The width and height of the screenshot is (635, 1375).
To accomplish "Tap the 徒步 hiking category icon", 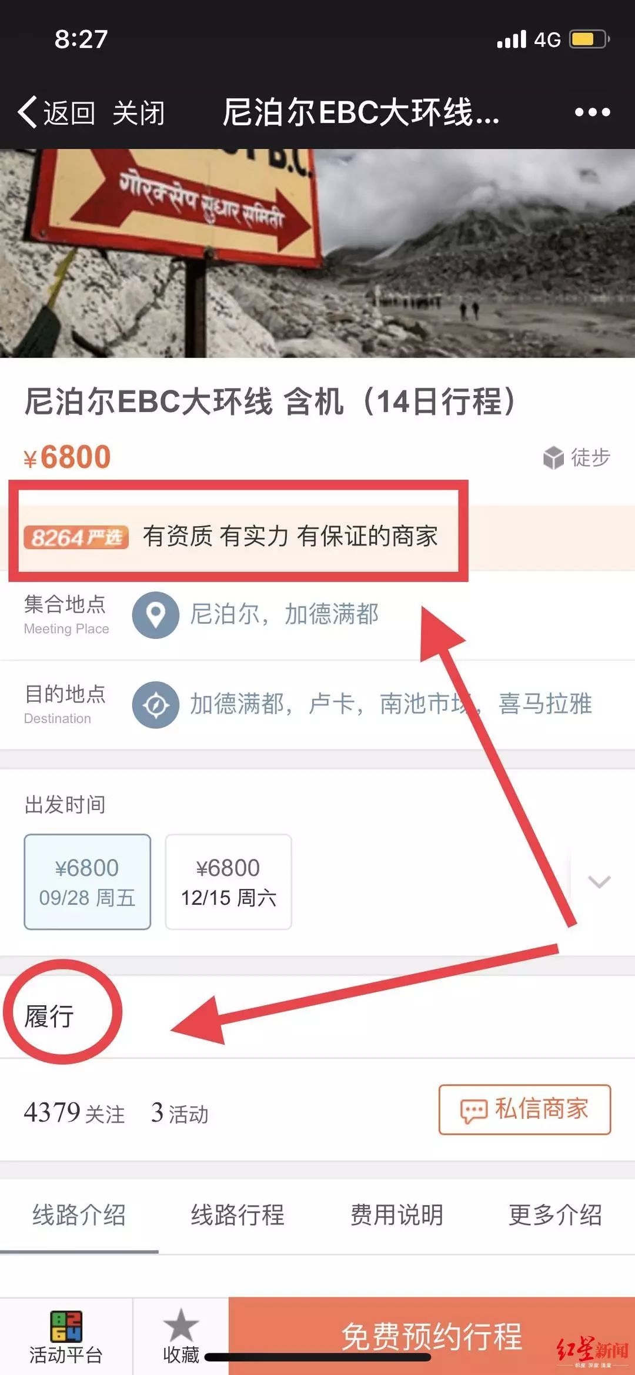I will pyautogui.click(x=553, y=457).
